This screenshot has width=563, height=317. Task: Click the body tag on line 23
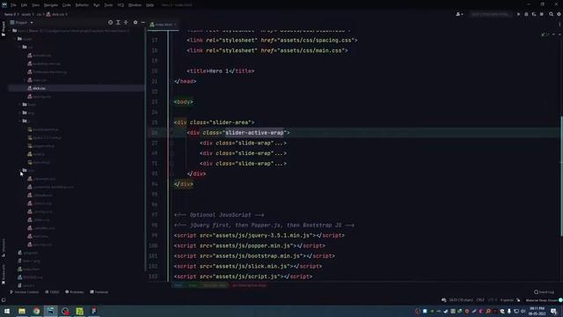pos(184,102)
